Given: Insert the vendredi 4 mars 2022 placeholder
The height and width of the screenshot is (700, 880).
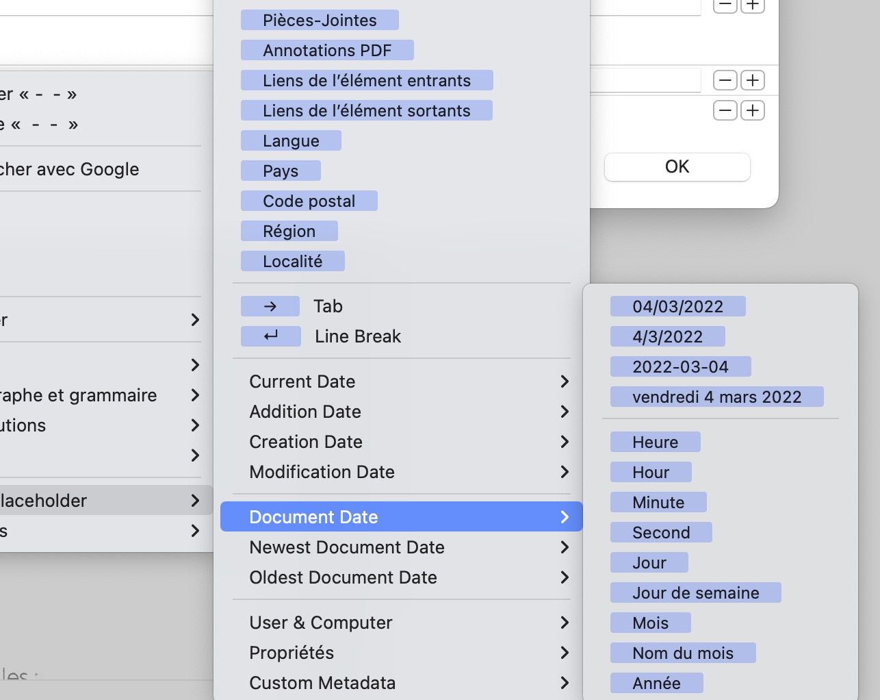Looking at the screenshot, I should coord(716,397).
